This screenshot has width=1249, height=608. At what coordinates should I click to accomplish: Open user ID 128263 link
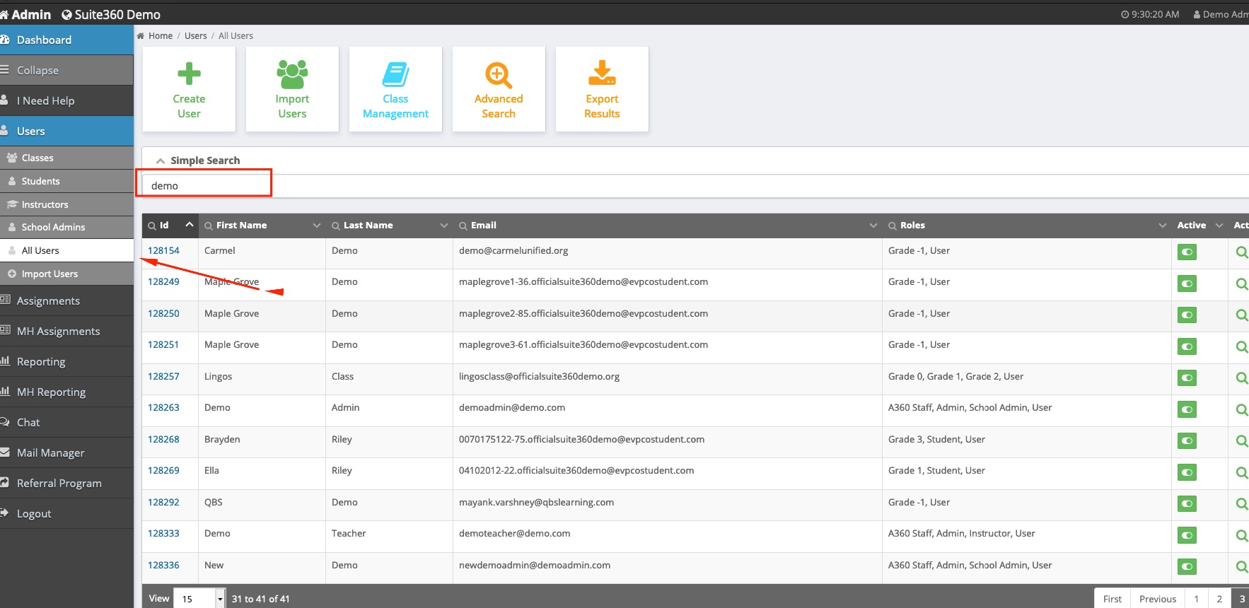[163, 408]
